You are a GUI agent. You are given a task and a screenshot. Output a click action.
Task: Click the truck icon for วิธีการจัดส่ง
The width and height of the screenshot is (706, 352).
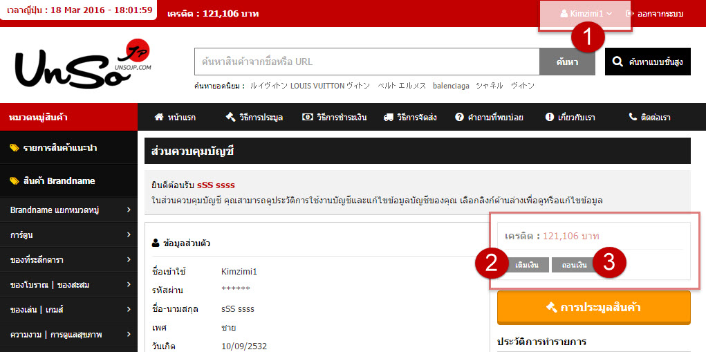point(388,117)
